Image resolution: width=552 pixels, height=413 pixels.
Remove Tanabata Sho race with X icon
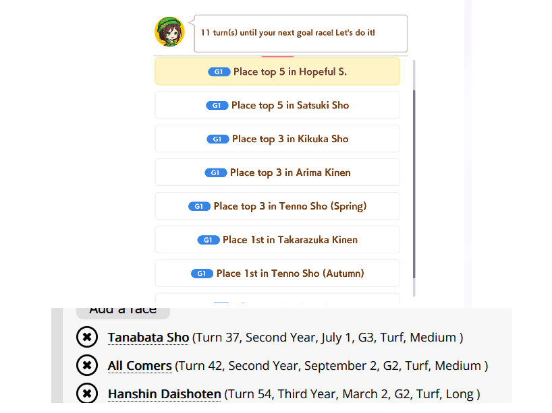coord(87,337)
